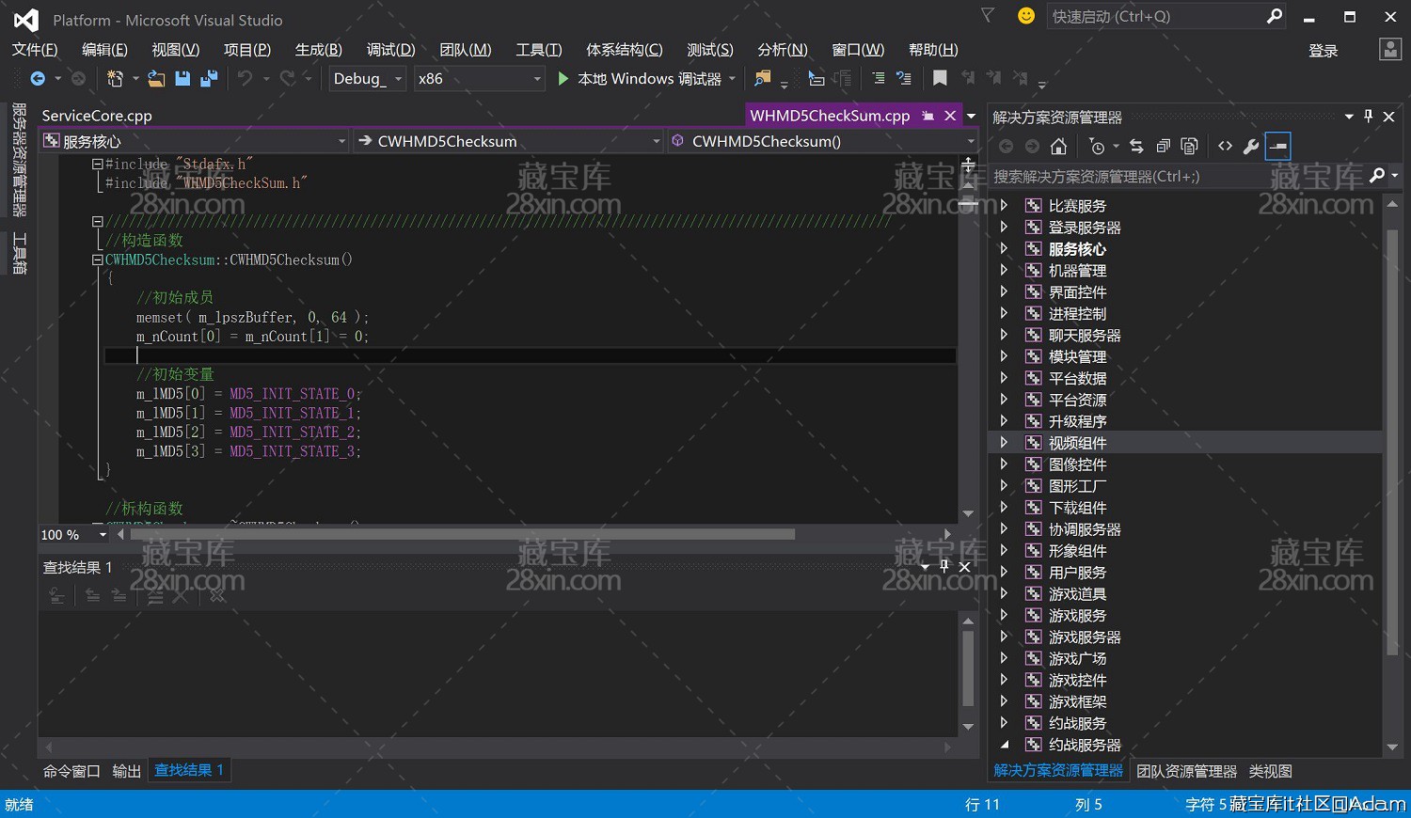
Task: Click Sync with Active Document icon
Action: (1136, 146)
